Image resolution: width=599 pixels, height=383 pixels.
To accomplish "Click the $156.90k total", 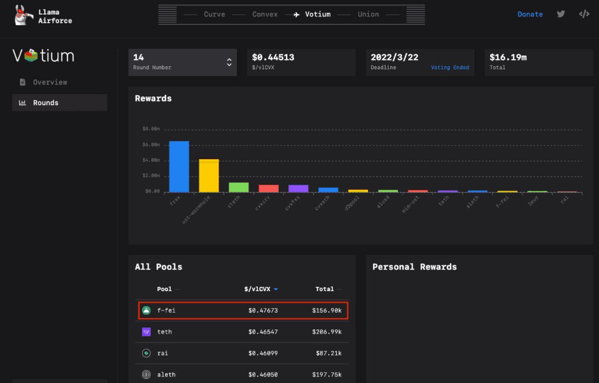I will tap(326, 310).
